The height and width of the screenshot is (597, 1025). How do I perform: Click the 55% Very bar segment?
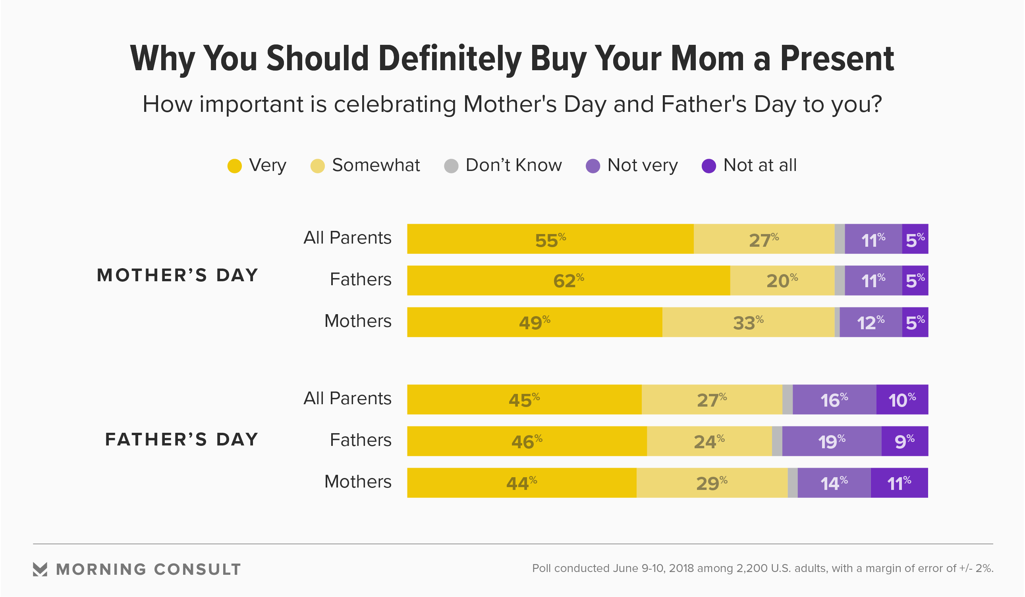(x=550, y=239)
